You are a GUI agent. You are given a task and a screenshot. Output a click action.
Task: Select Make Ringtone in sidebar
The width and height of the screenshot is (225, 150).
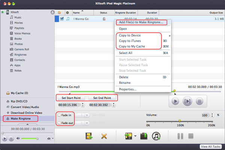pyautogui.click(x=21, y=118)
